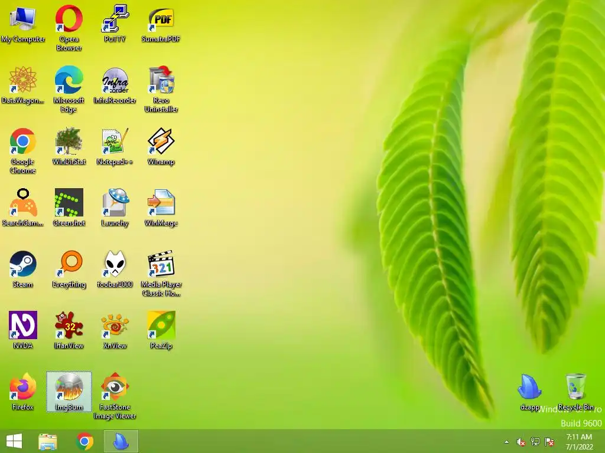605x453 pixels.
Task: Show hidden tray icons arrow
Action: [x=506, y=442]
